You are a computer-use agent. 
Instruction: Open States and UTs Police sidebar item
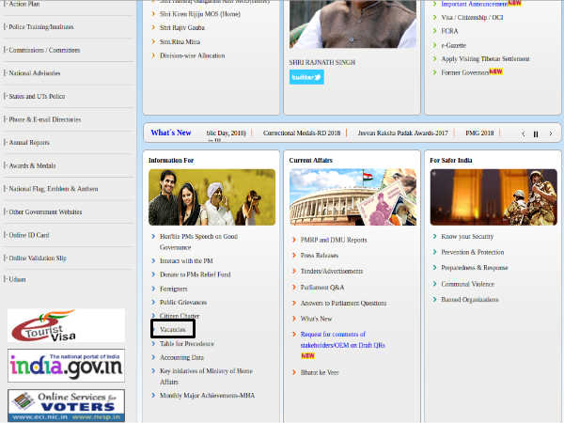pyautogui.click(x=37, y=97)
